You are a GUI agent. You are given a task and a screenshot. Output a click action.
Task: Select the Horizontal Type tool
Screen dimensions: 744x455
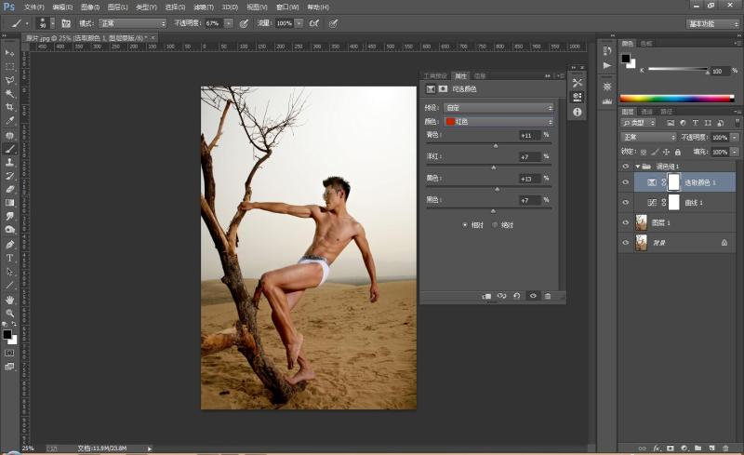(9, 258)
